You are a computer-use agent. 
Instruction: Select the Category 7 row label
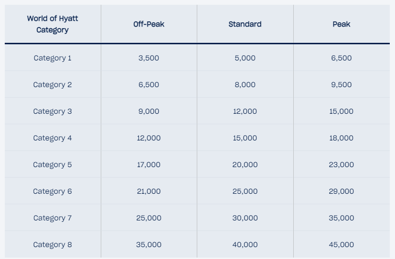(52, 218)
